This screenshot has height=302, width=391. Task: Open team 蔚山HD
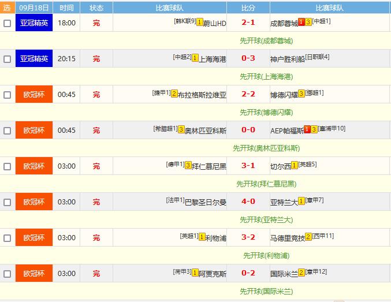pyautogui.click(x=215, y=24)
